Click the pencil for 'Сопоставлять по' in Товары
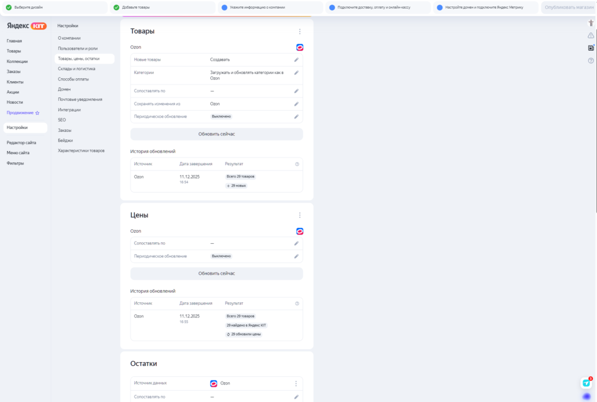597x402 pixels. [296, 91]
